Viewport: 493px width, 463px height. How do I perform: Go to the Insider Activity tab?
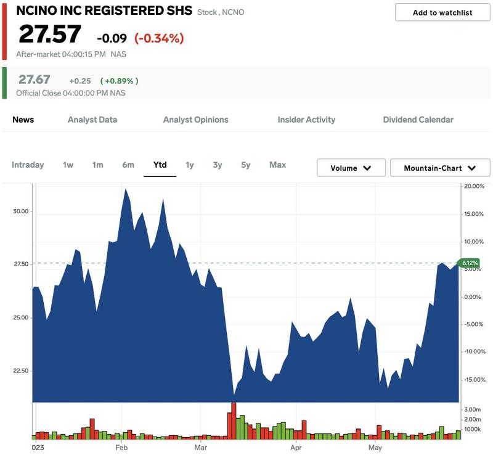click(306, 120)
